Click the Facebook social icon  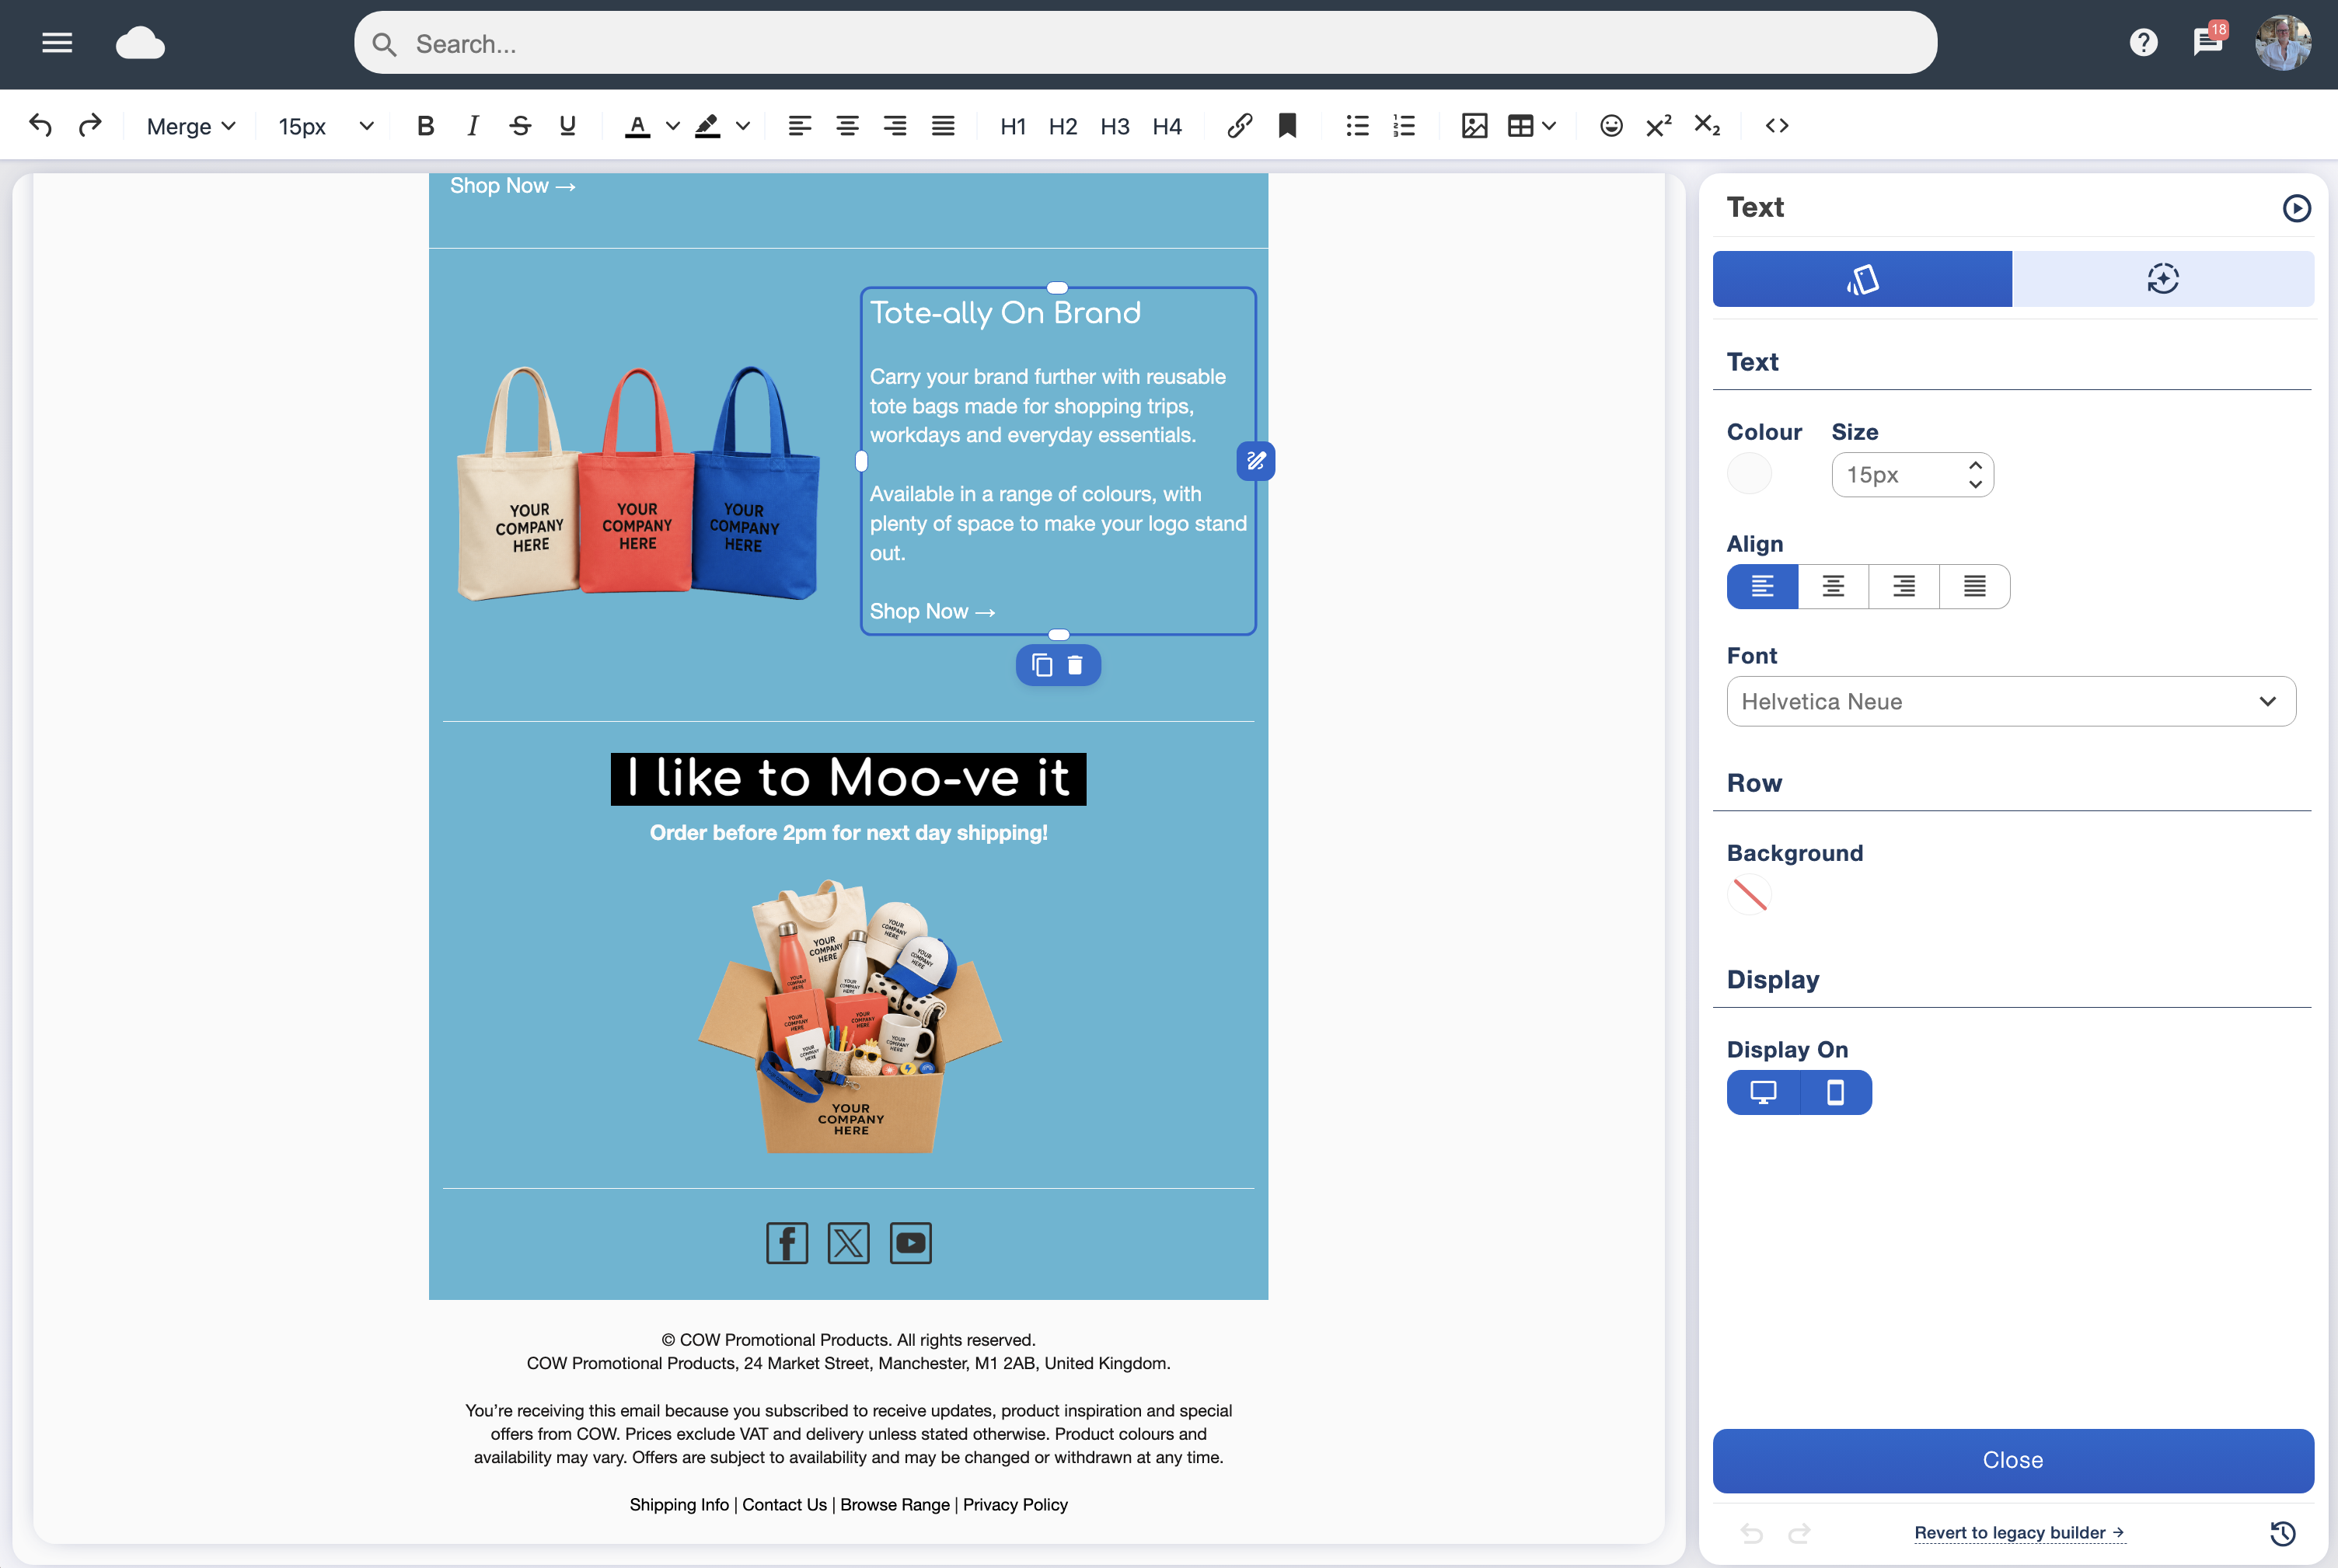(787, 1243)
